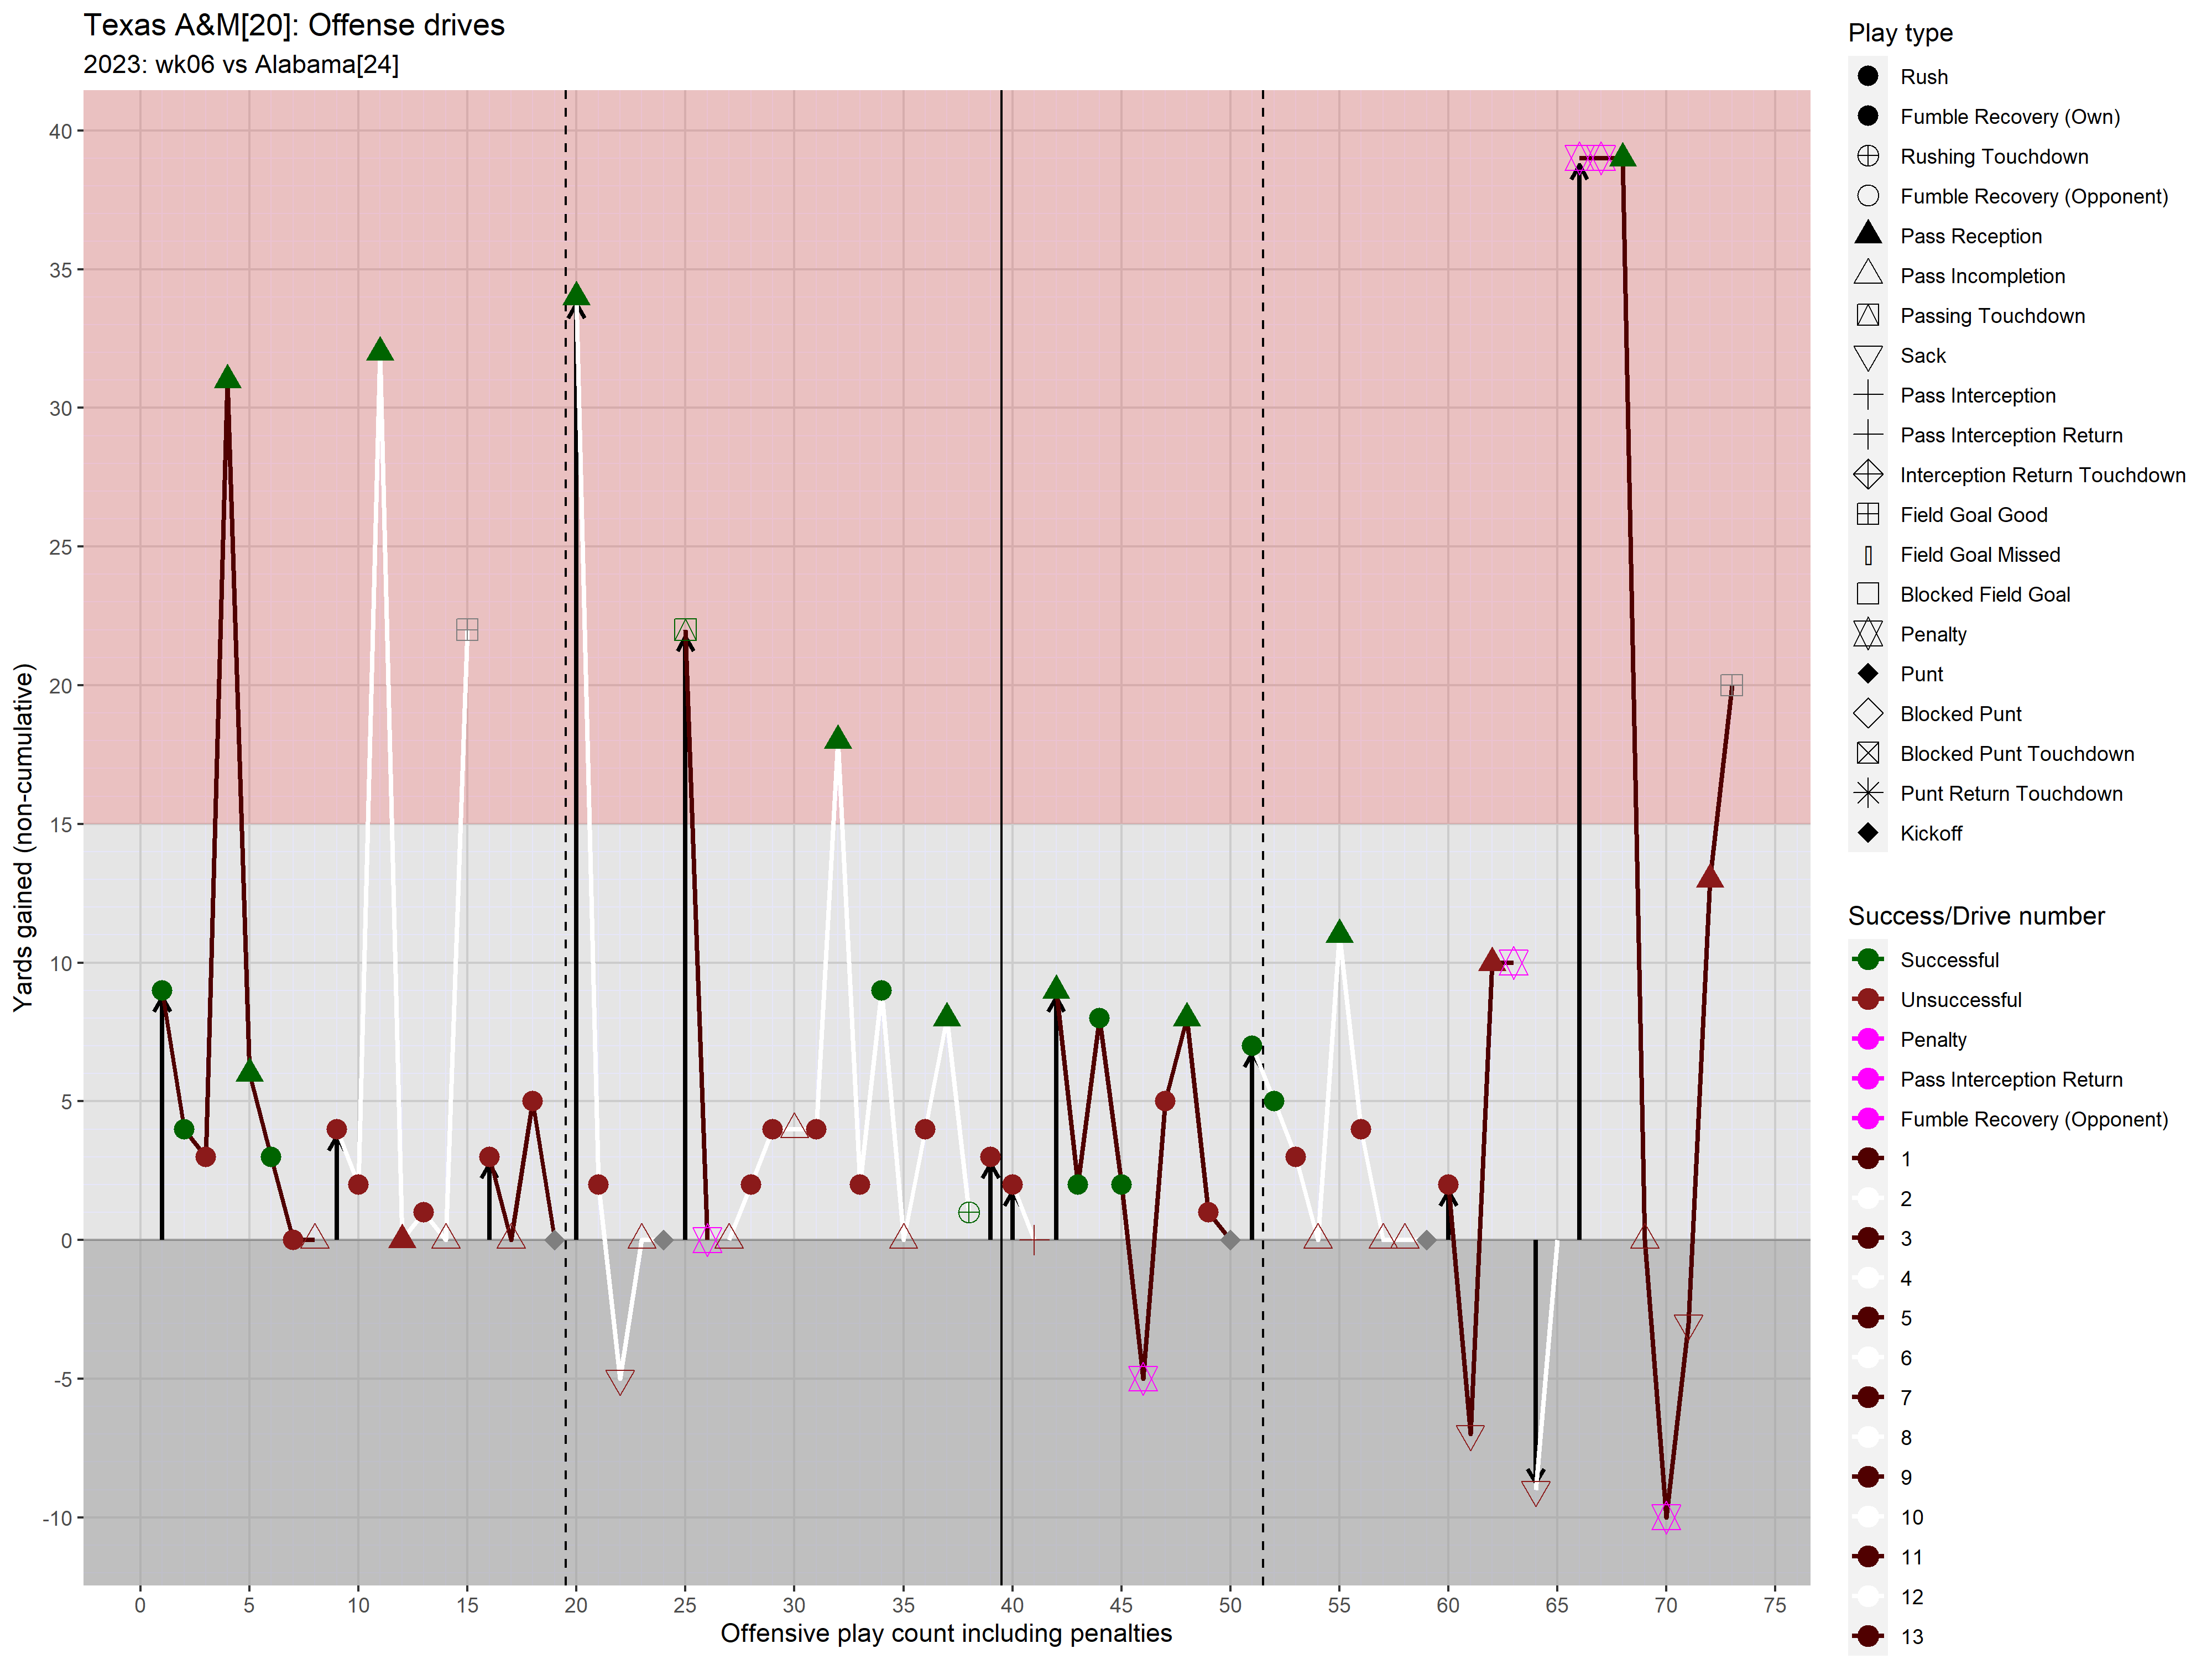Click the field goal marker at play 73
This screenshot has width=2212, height=1659.
coord(1732,685)
